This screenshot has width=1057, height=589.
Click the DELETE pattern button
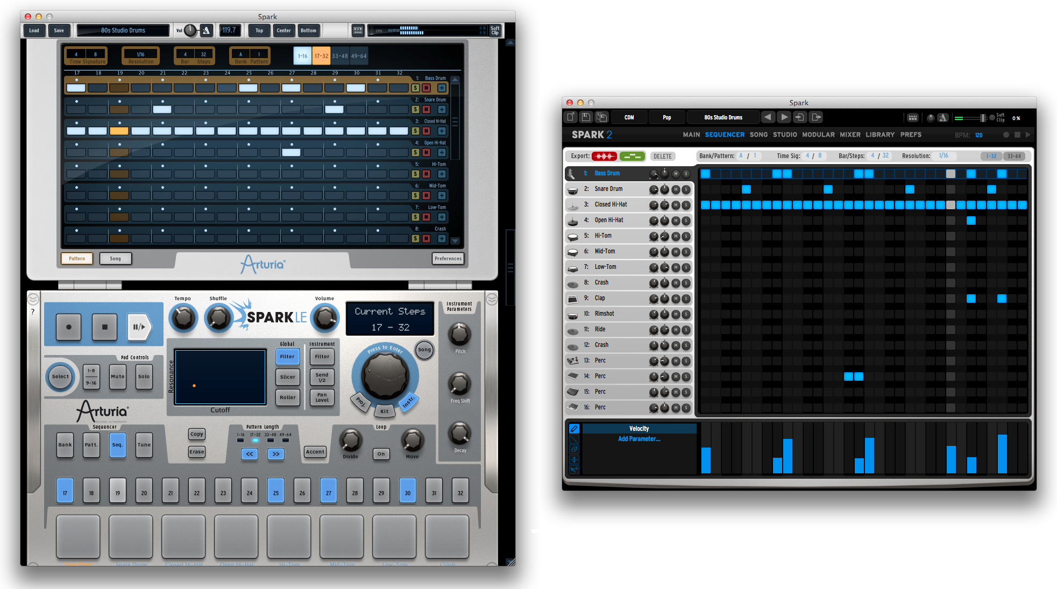663,156
